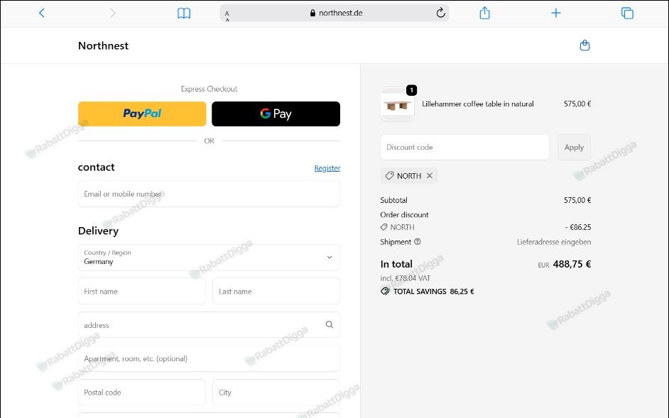This screenshot has height=418, width=669.
Task: Click the northnest.de address bar
Action: tap(334, 13)
